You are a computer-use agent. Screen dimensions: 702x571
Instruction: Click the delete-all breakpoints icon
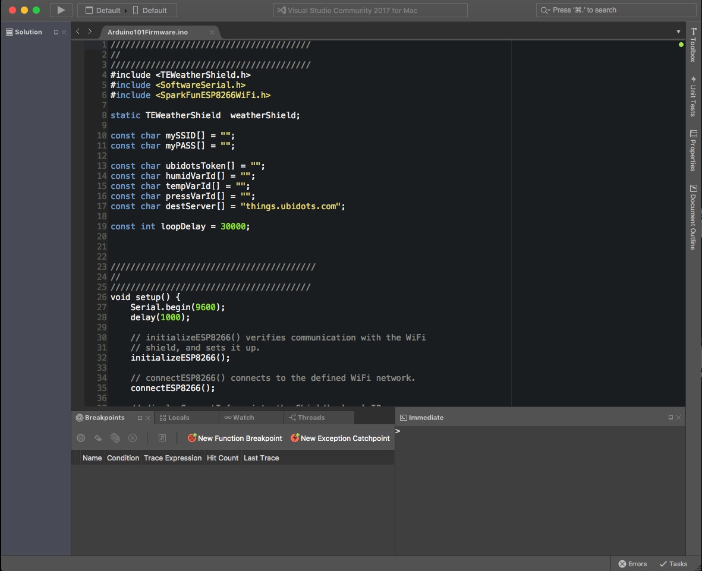[133, 438]
